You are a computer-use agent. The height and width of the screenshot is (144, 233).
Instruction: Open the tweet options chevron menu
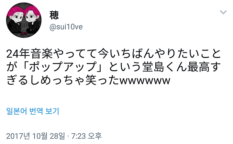pyautogui.click(x=223, y=12)
